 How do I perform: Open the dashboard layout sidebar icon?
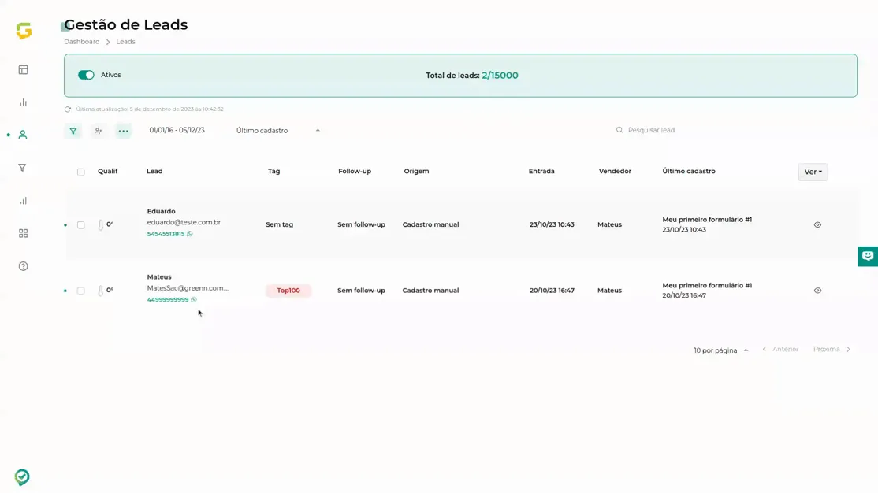pos(23,70)
